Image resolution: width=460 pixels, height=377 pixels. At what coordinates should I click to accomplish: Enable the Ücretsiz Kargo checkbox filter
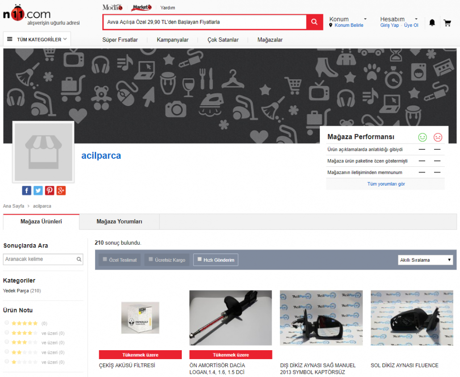click(151, 259)
